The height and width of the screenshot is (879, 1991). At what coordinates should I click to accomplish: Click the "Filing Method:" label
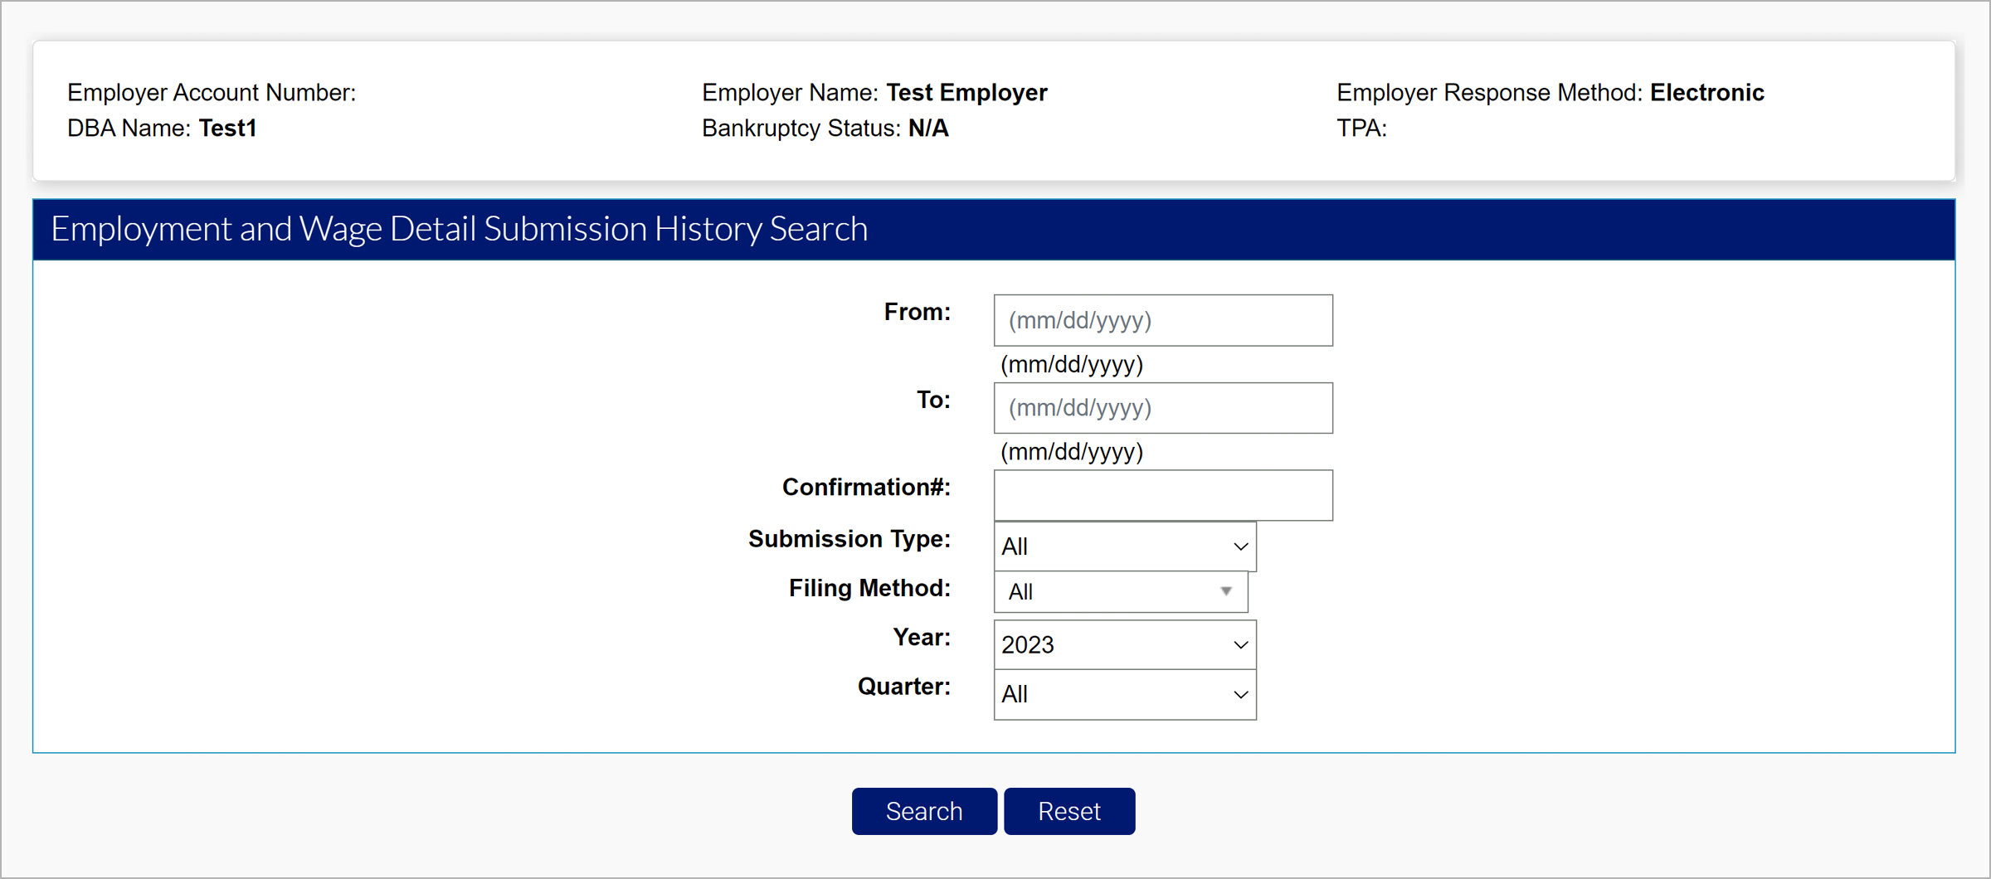(x=869, y=589)
